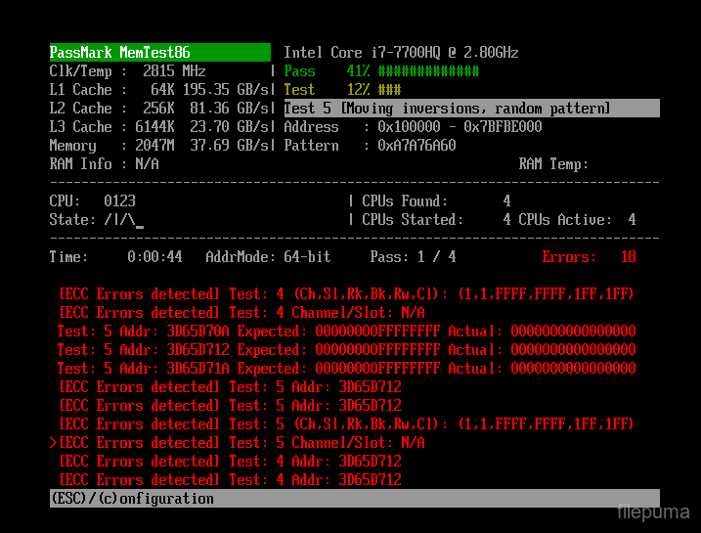Click the arrow-marked Test 5 Channel/Slot error line
701x533 pixels.
pyautogui.click(x=241, y=443)
